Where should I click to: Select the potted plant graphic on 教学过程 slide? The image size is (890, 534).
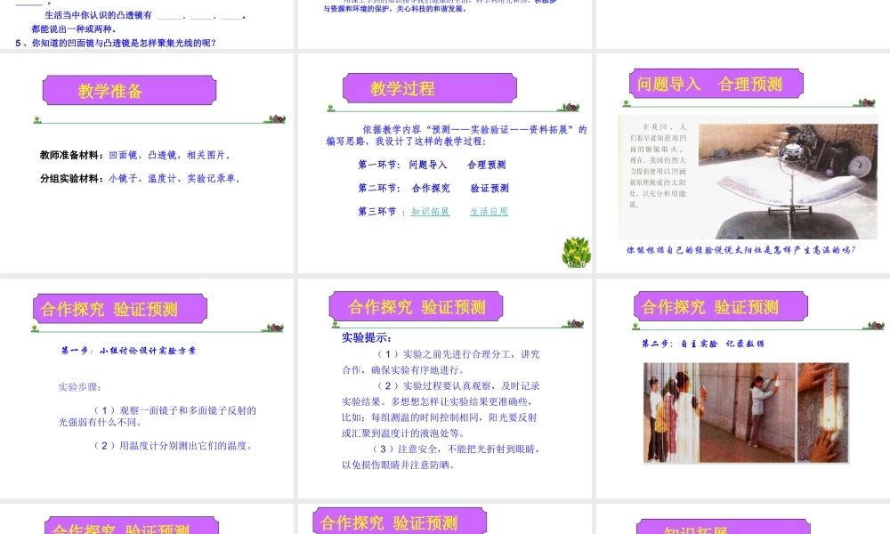pos(577,252)
